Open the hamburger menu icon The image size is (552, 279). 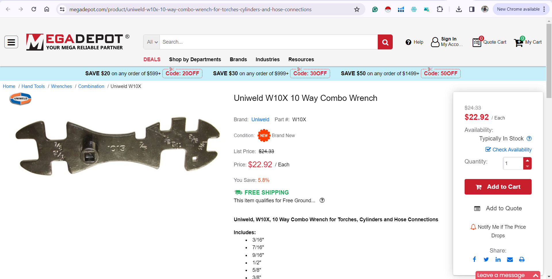(x=11, y=42)
